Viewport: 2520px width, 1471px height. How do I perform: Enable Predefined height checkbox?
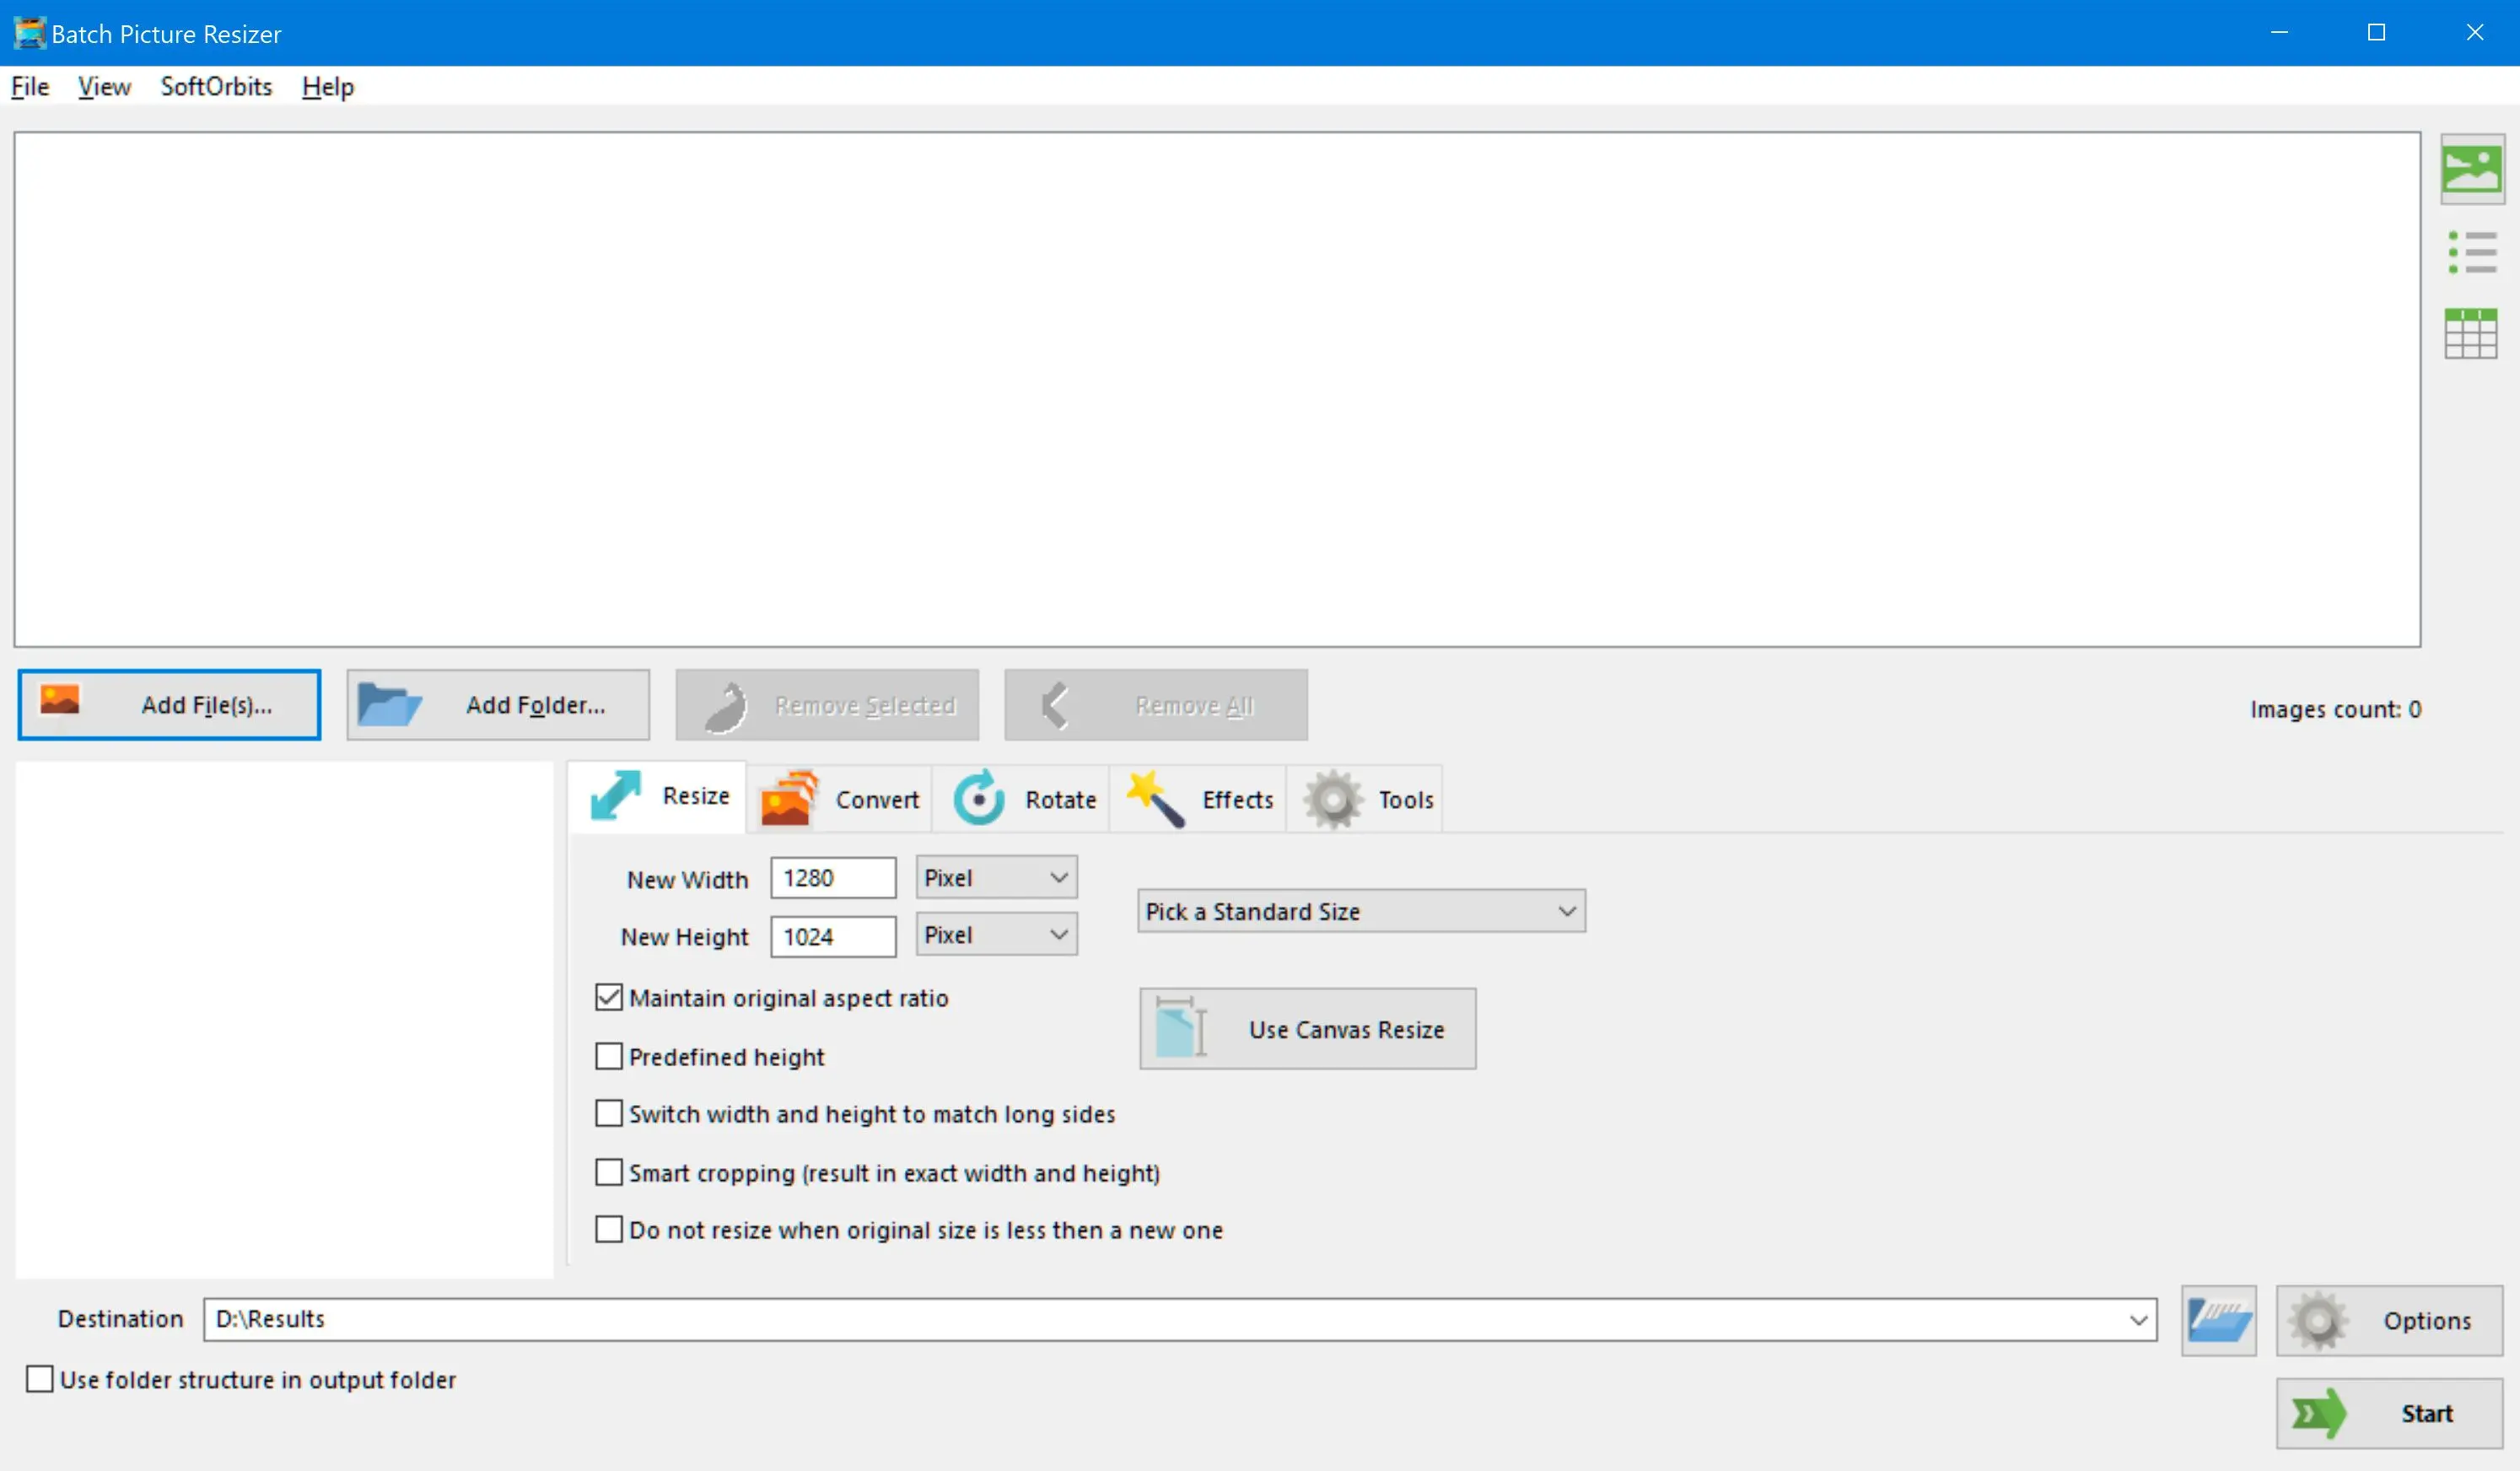pos(609,1056)
